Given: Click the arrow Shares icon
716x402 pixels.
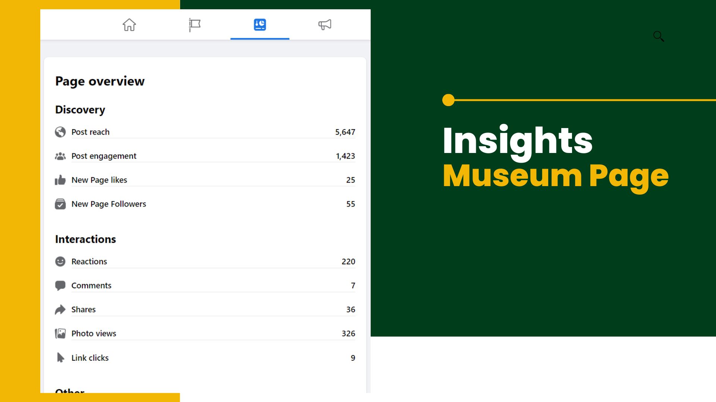Looking at the screenshot, I should click(60, 310).
